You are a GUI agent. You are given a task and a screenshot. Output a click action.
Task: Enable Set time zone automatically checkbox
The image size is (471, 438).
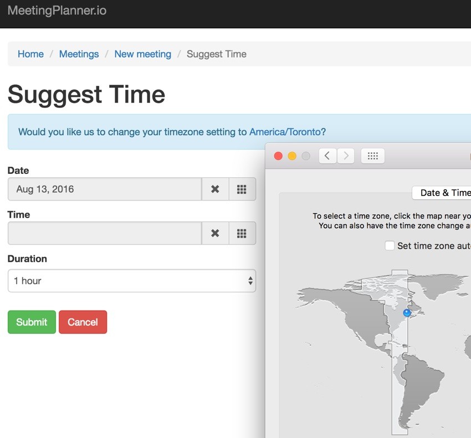[390, 245]
